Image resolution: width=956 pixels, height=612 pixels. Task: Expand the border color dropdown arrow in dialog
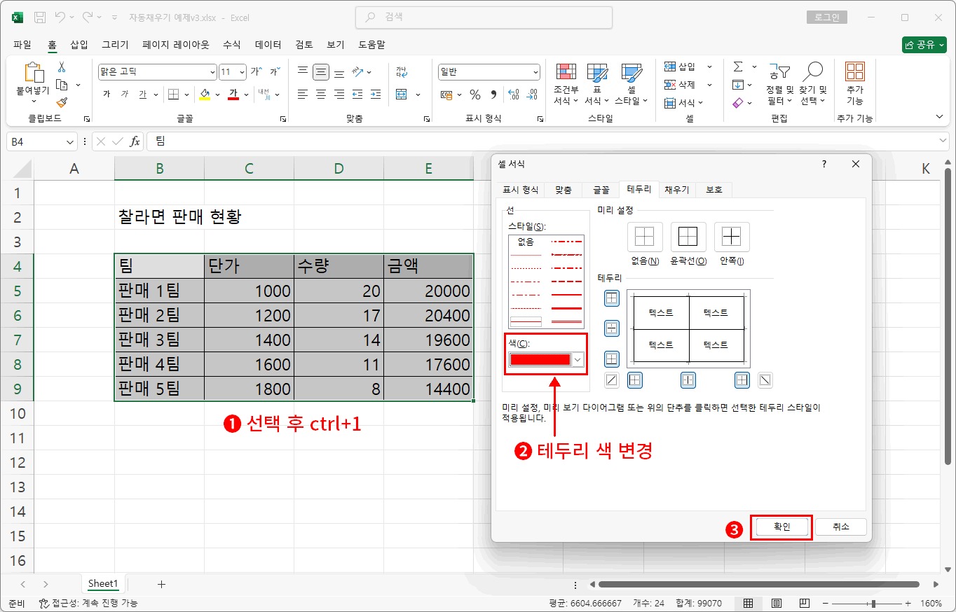578,359
